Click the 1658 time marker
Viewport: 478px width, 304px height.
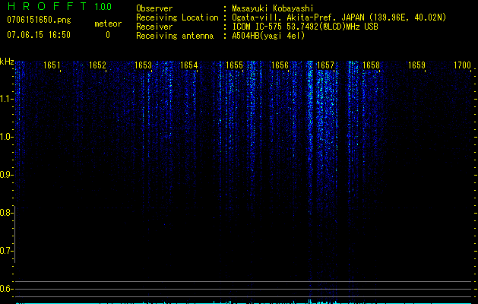click(x=371, y=65)
